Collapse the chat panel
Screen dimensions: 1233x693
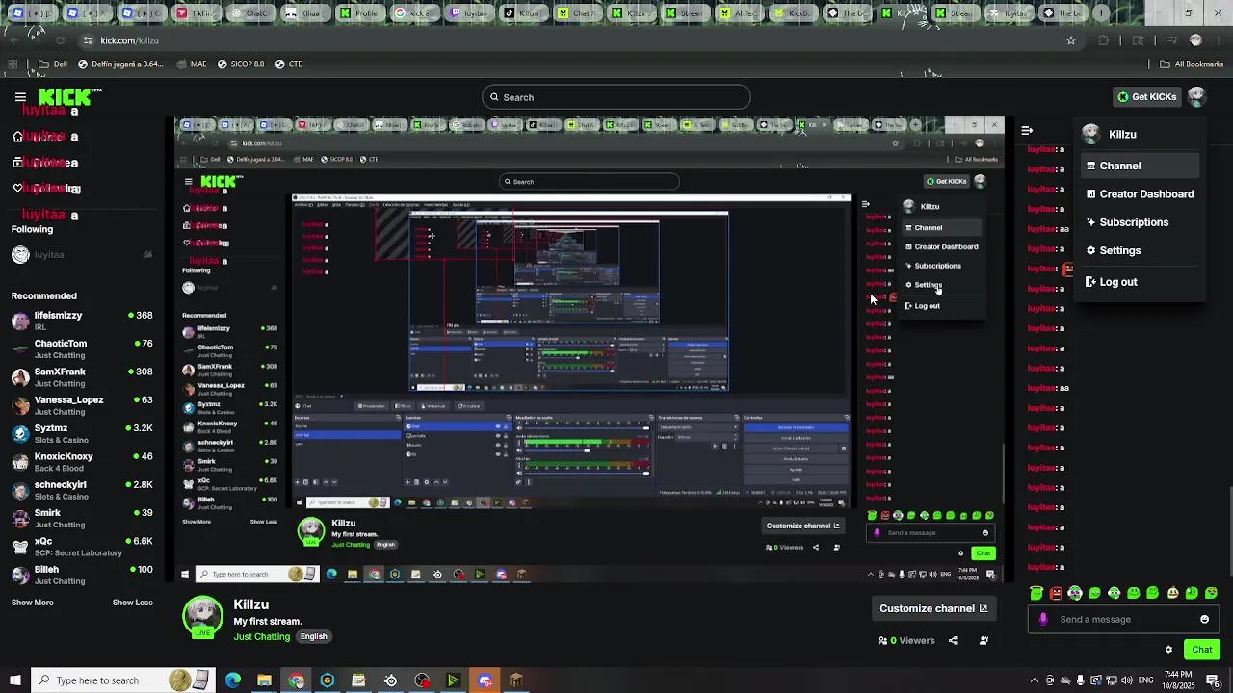1027,130
